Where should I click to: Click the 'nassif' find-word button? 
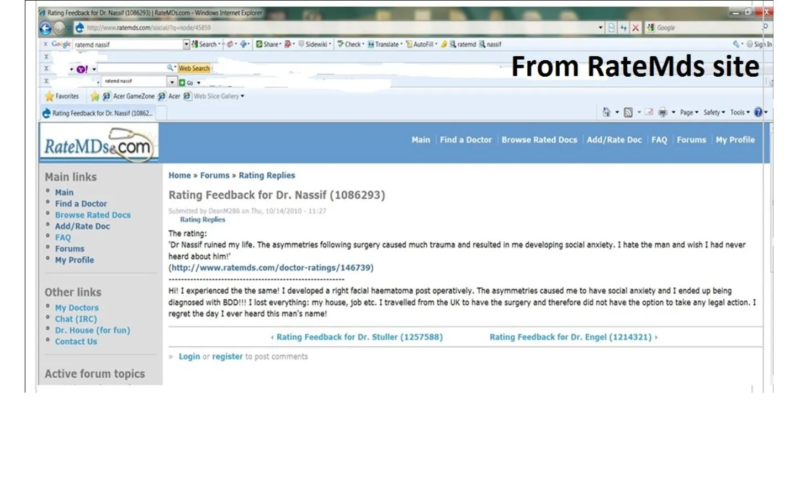tap(490, 44)
